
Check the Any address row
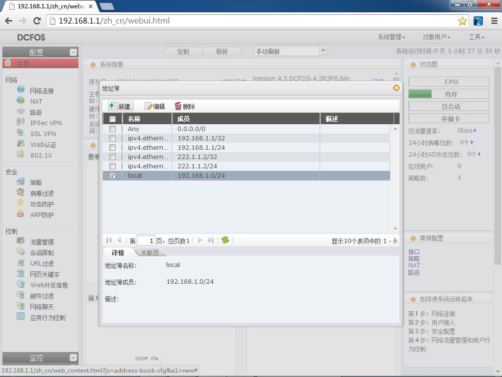(x=112, y=129)
